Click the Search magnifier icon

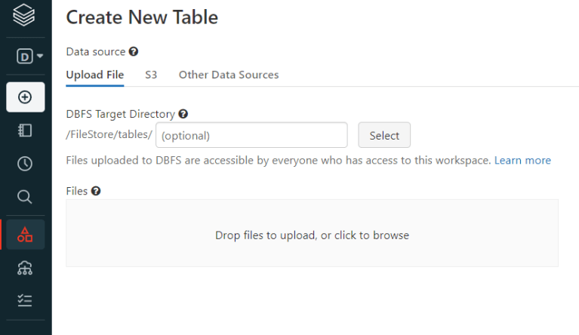(x=25, y=197)
